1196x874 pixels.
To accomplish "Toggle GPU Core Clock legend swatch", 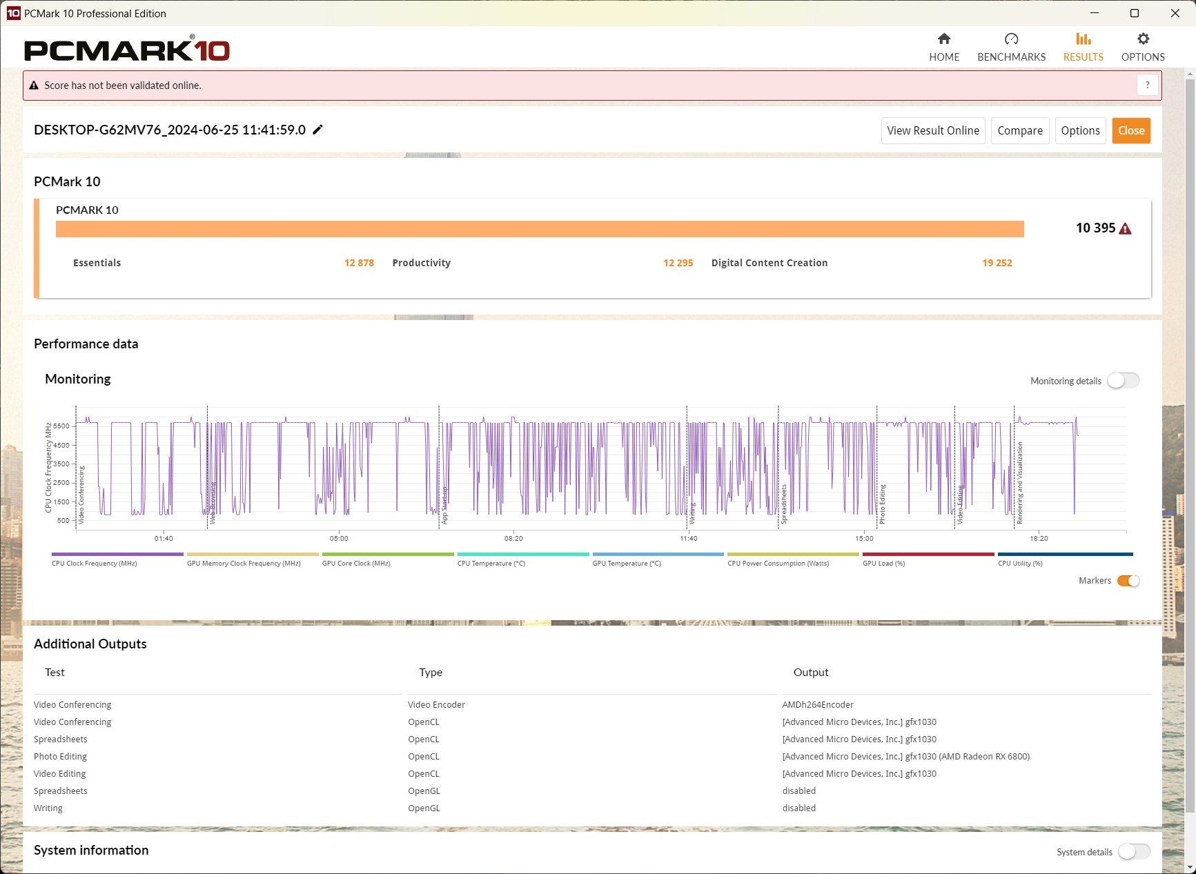I will [388, 554].
